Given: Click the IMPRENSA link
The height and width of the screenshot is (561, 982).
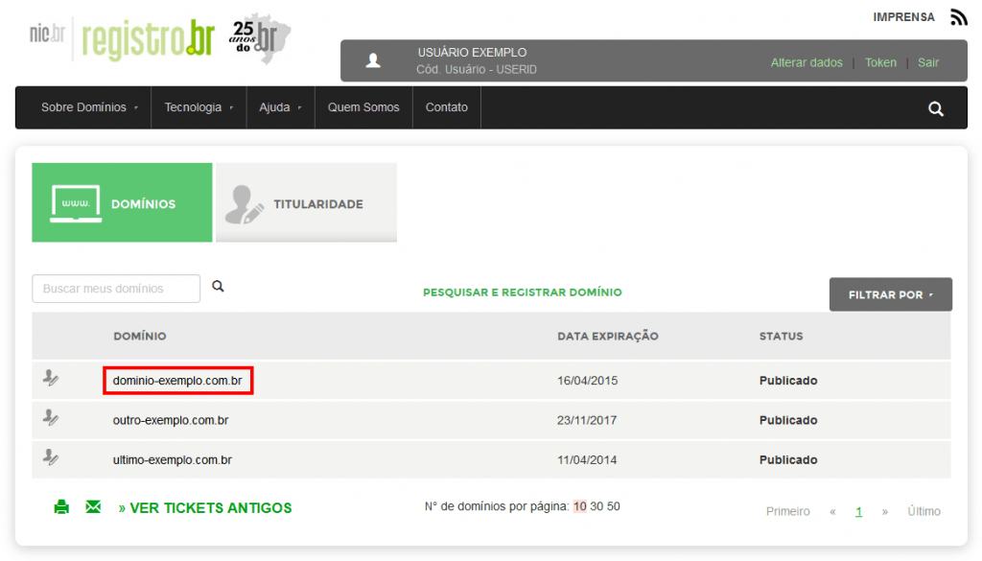Looking at the screenshot, I should [903, 17].
